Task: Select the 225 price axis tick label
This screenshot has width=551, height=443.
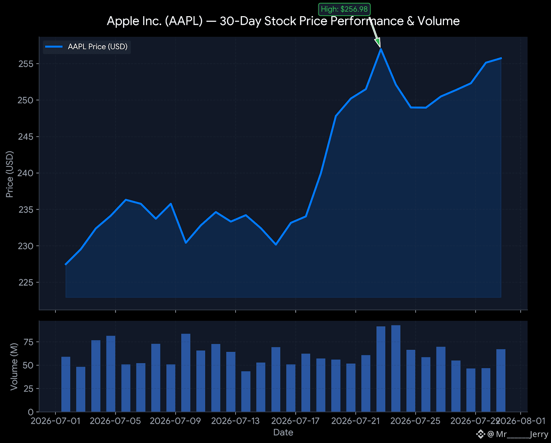Action: (x=26, y=283)
